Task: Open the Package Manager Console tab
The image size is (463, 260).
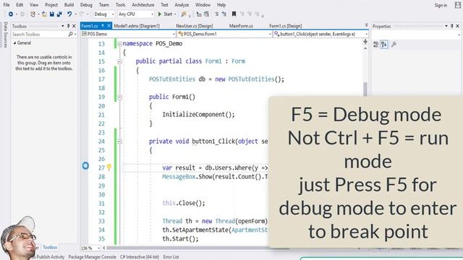Action: [x=92, y=257]
